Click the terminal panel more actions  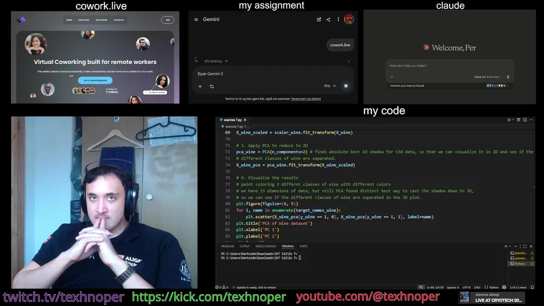(516, 246)
